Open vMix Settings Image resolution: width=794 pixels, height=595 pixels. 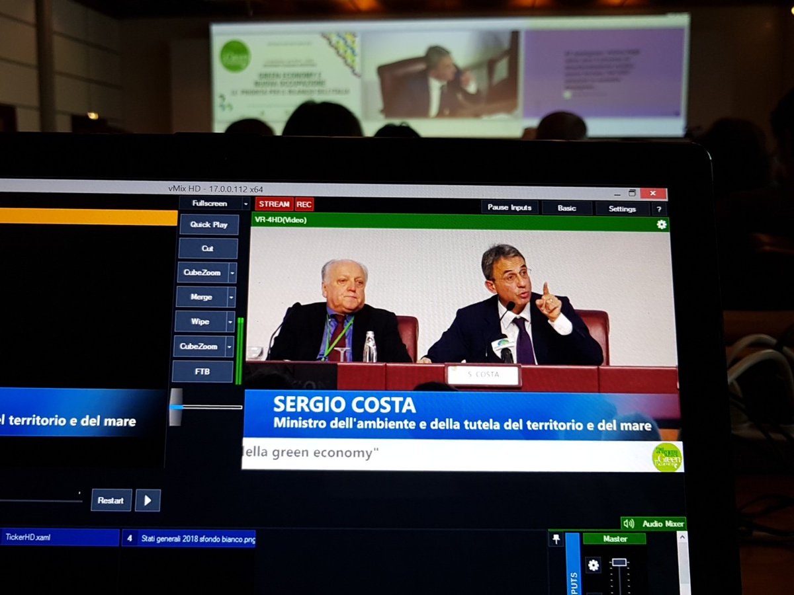(622, 208)
